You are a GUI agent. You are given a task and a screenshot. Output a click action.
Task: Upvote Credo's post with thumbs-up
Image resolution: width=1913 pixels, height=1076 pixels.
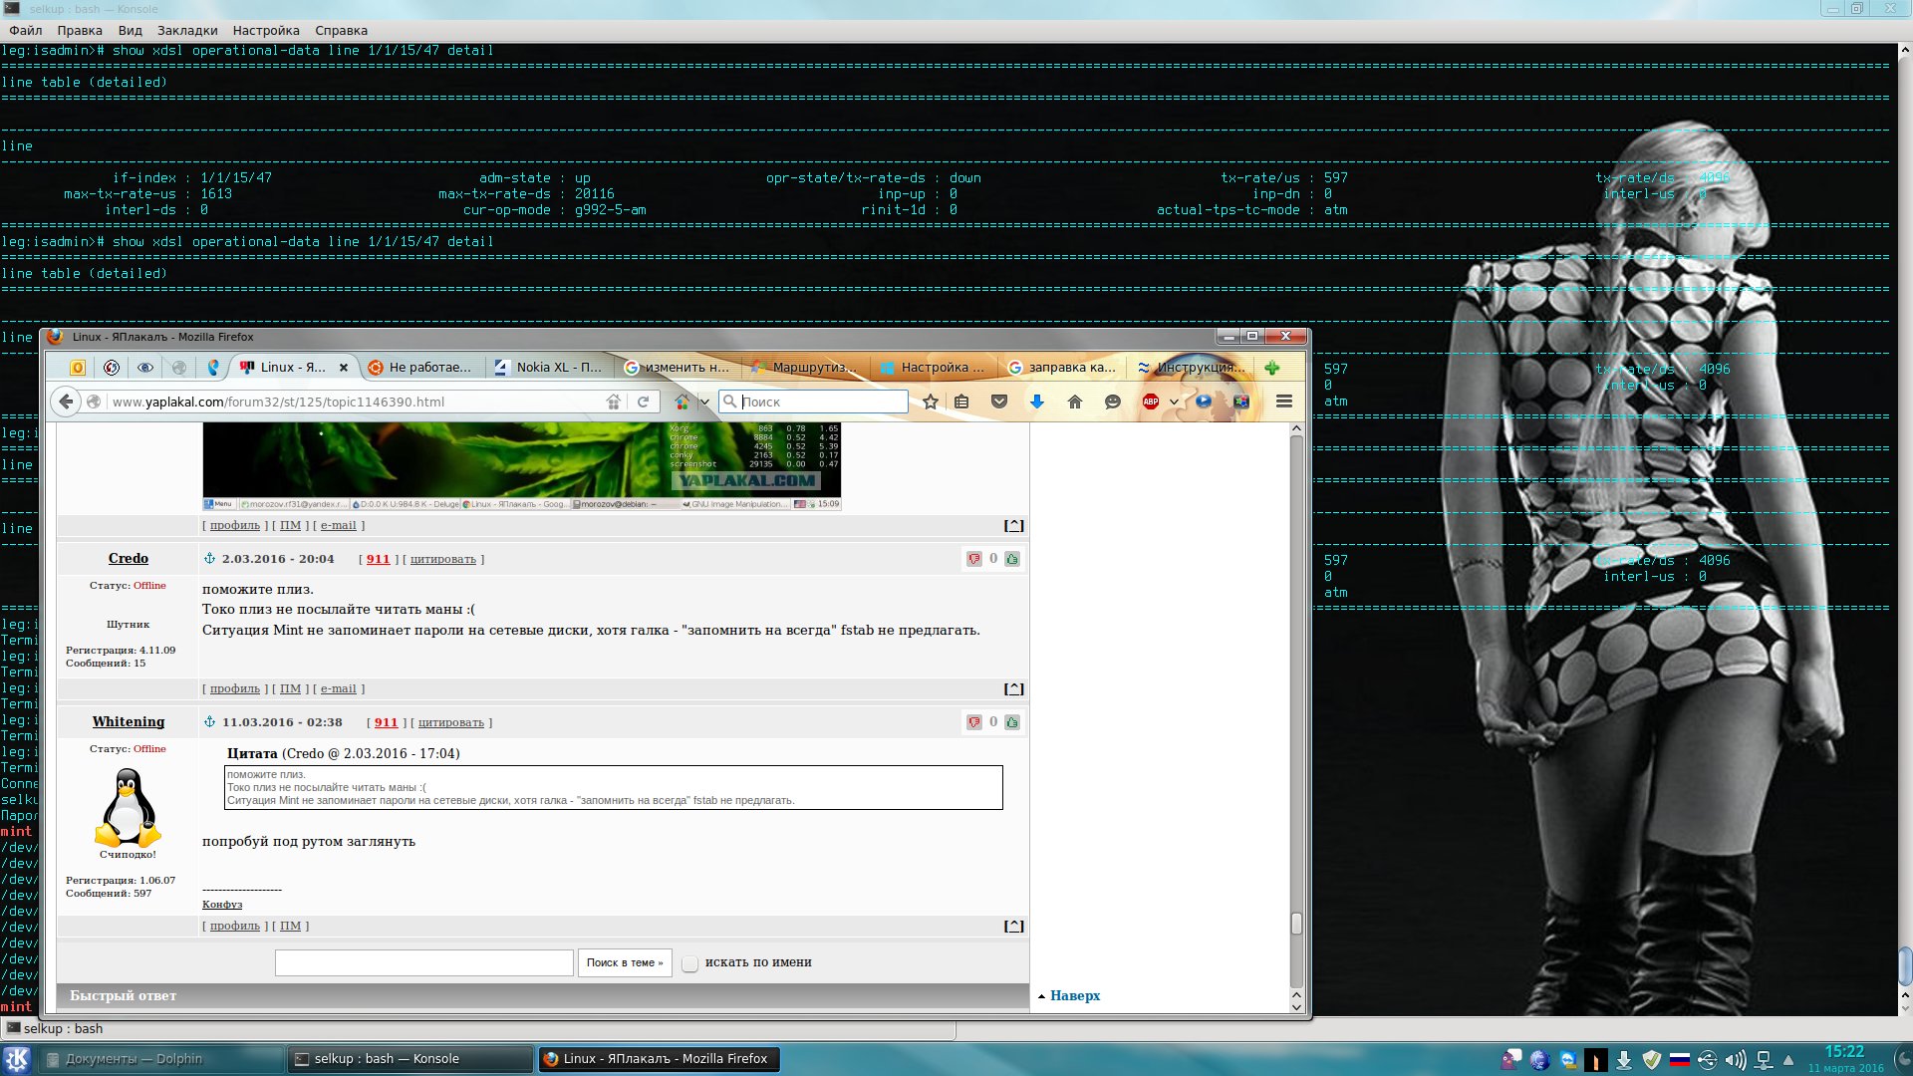tap(1012, 559)
